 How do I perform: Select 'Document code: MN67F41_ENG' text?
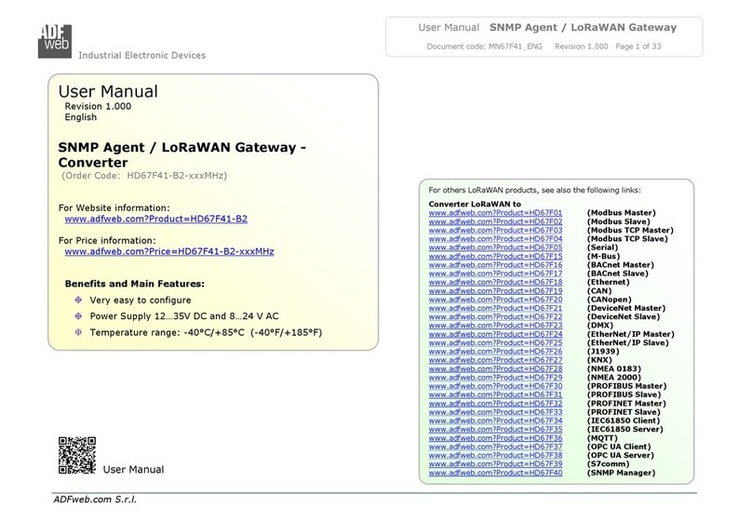(x=484, y=47)
